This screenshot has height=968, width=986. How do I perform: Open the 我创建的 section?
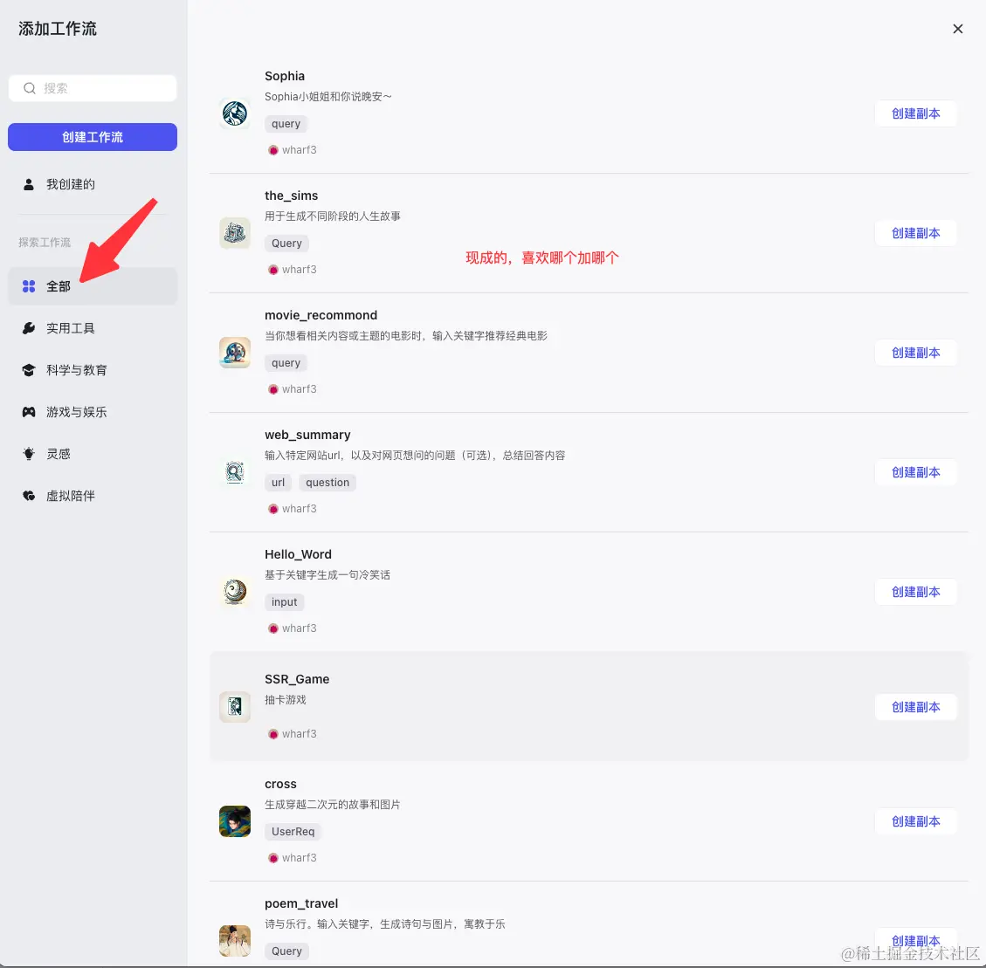tap(93, 184)
